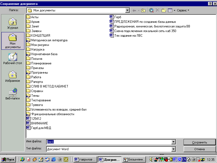Open dropdown arrow next to Back button

(139, 11)
